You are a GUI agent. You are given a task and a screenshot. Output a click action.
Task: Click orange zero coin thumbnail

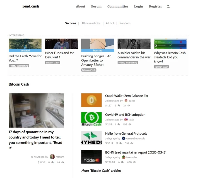tap(91, 100)
